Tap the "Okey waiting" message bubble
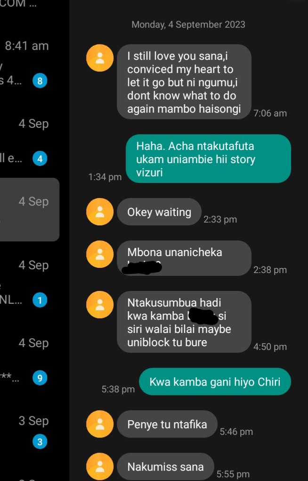Screen dimensions: 308x481 tap(159, 212)
